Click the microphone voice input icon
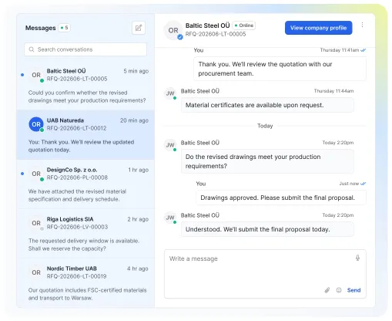The width and height of the screenshot is (392, 321). pyautogui.click(x=357, y=258)
